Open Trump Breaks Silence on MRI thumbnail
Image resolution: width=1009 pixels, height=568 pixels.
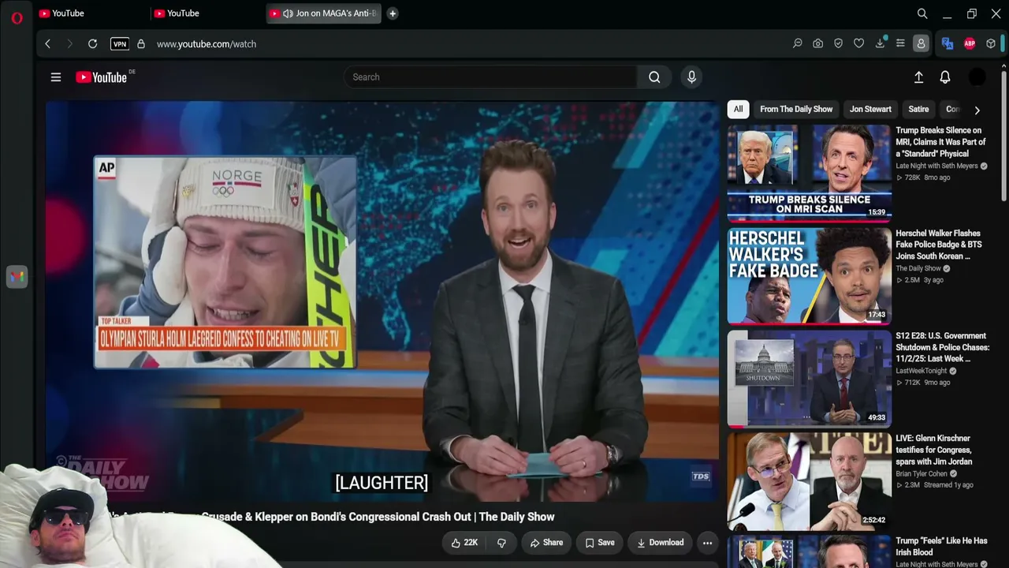[x=810, y=172]
